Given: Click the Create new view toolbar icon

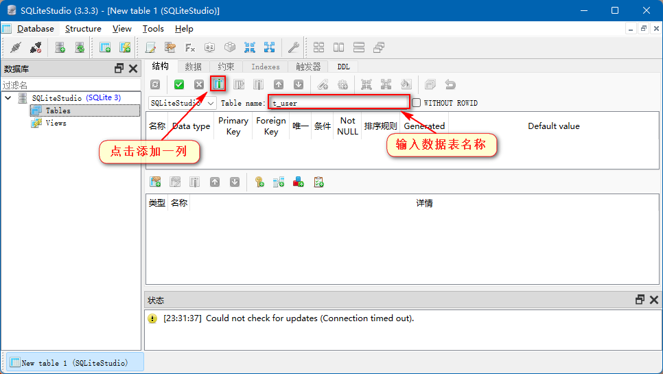Looking at the screenshot, I should pos(125,47).
